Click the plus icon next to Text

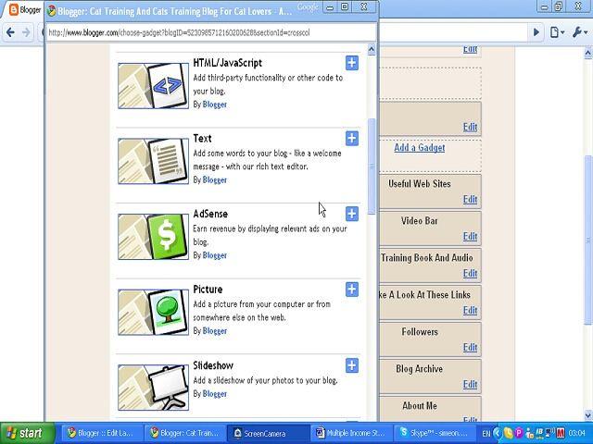coord(352,139)
